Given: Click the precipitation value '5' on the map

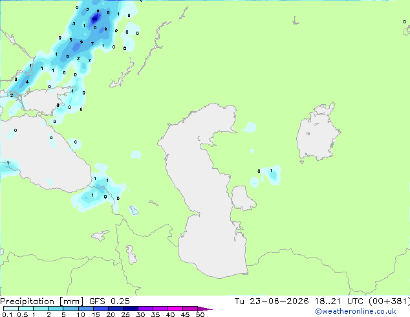Looking at the screenshot, I should coord(70,40).
